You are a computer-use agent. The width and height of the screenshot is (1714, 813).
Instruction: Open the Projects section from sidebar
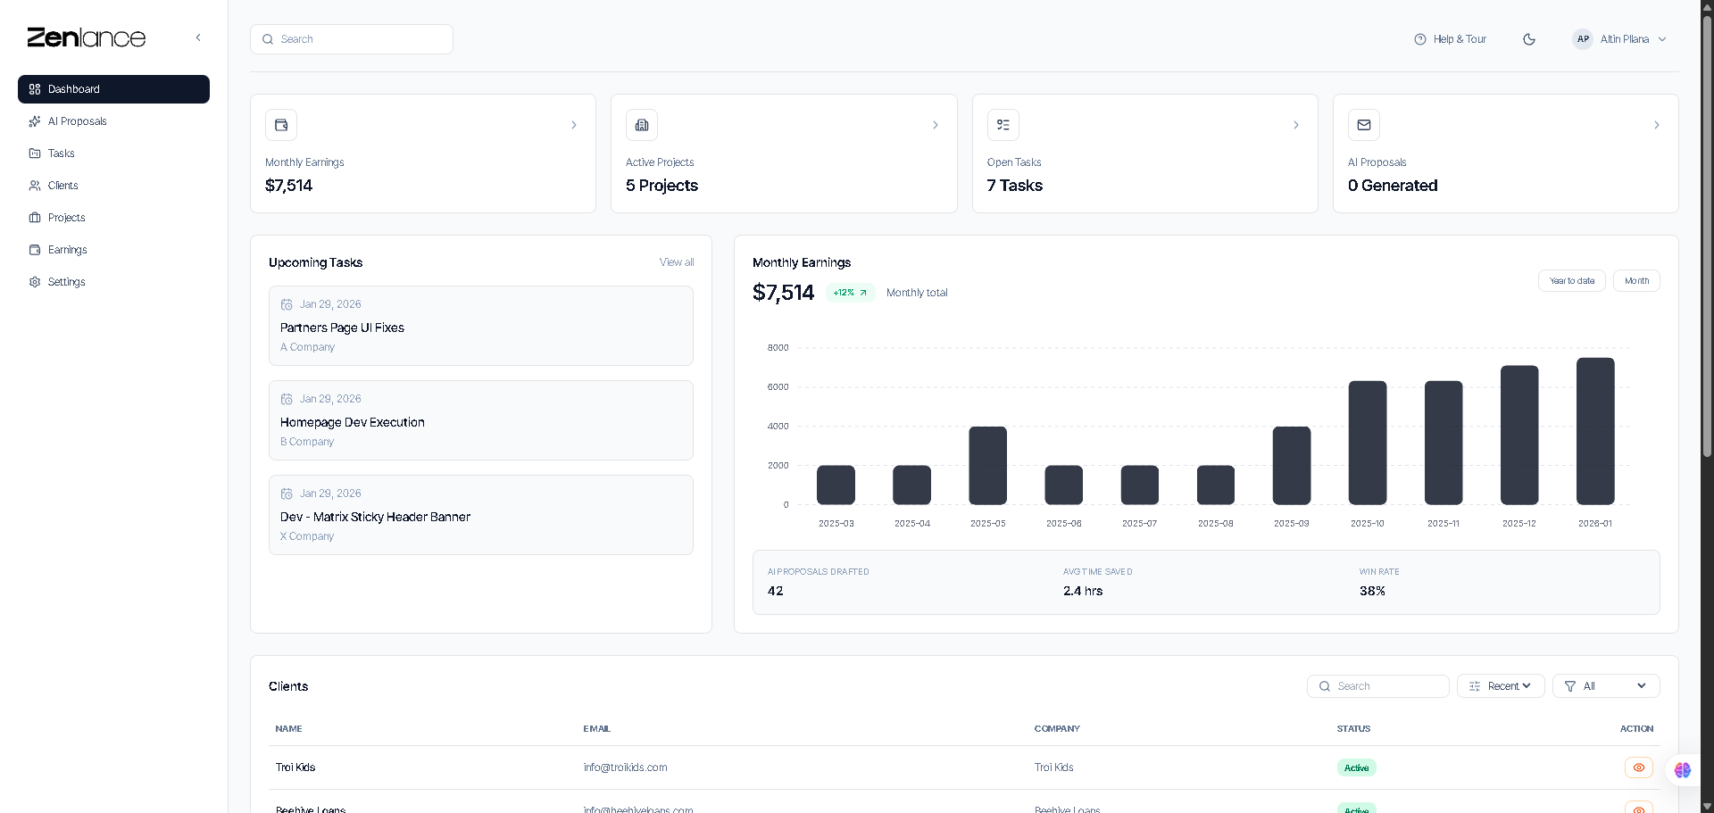pos(66,218)
